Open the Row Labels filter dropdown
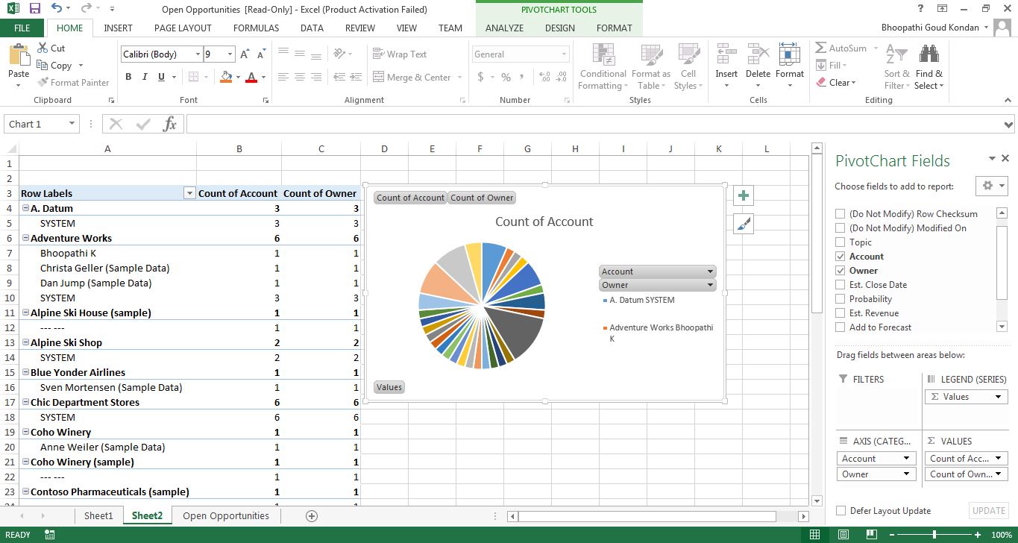This screenshot has width=1018, height=543. tap(189, 193)
